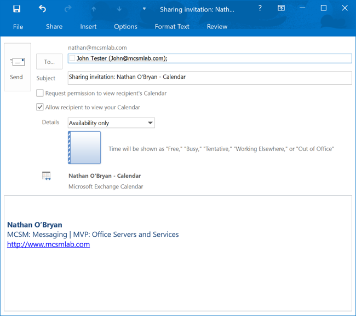356x316 pixels.
Task: Click the Save icon in the title bar
Action: 16,9
